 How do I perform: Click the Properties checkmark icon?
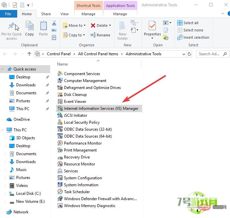(x=152, y=25)
